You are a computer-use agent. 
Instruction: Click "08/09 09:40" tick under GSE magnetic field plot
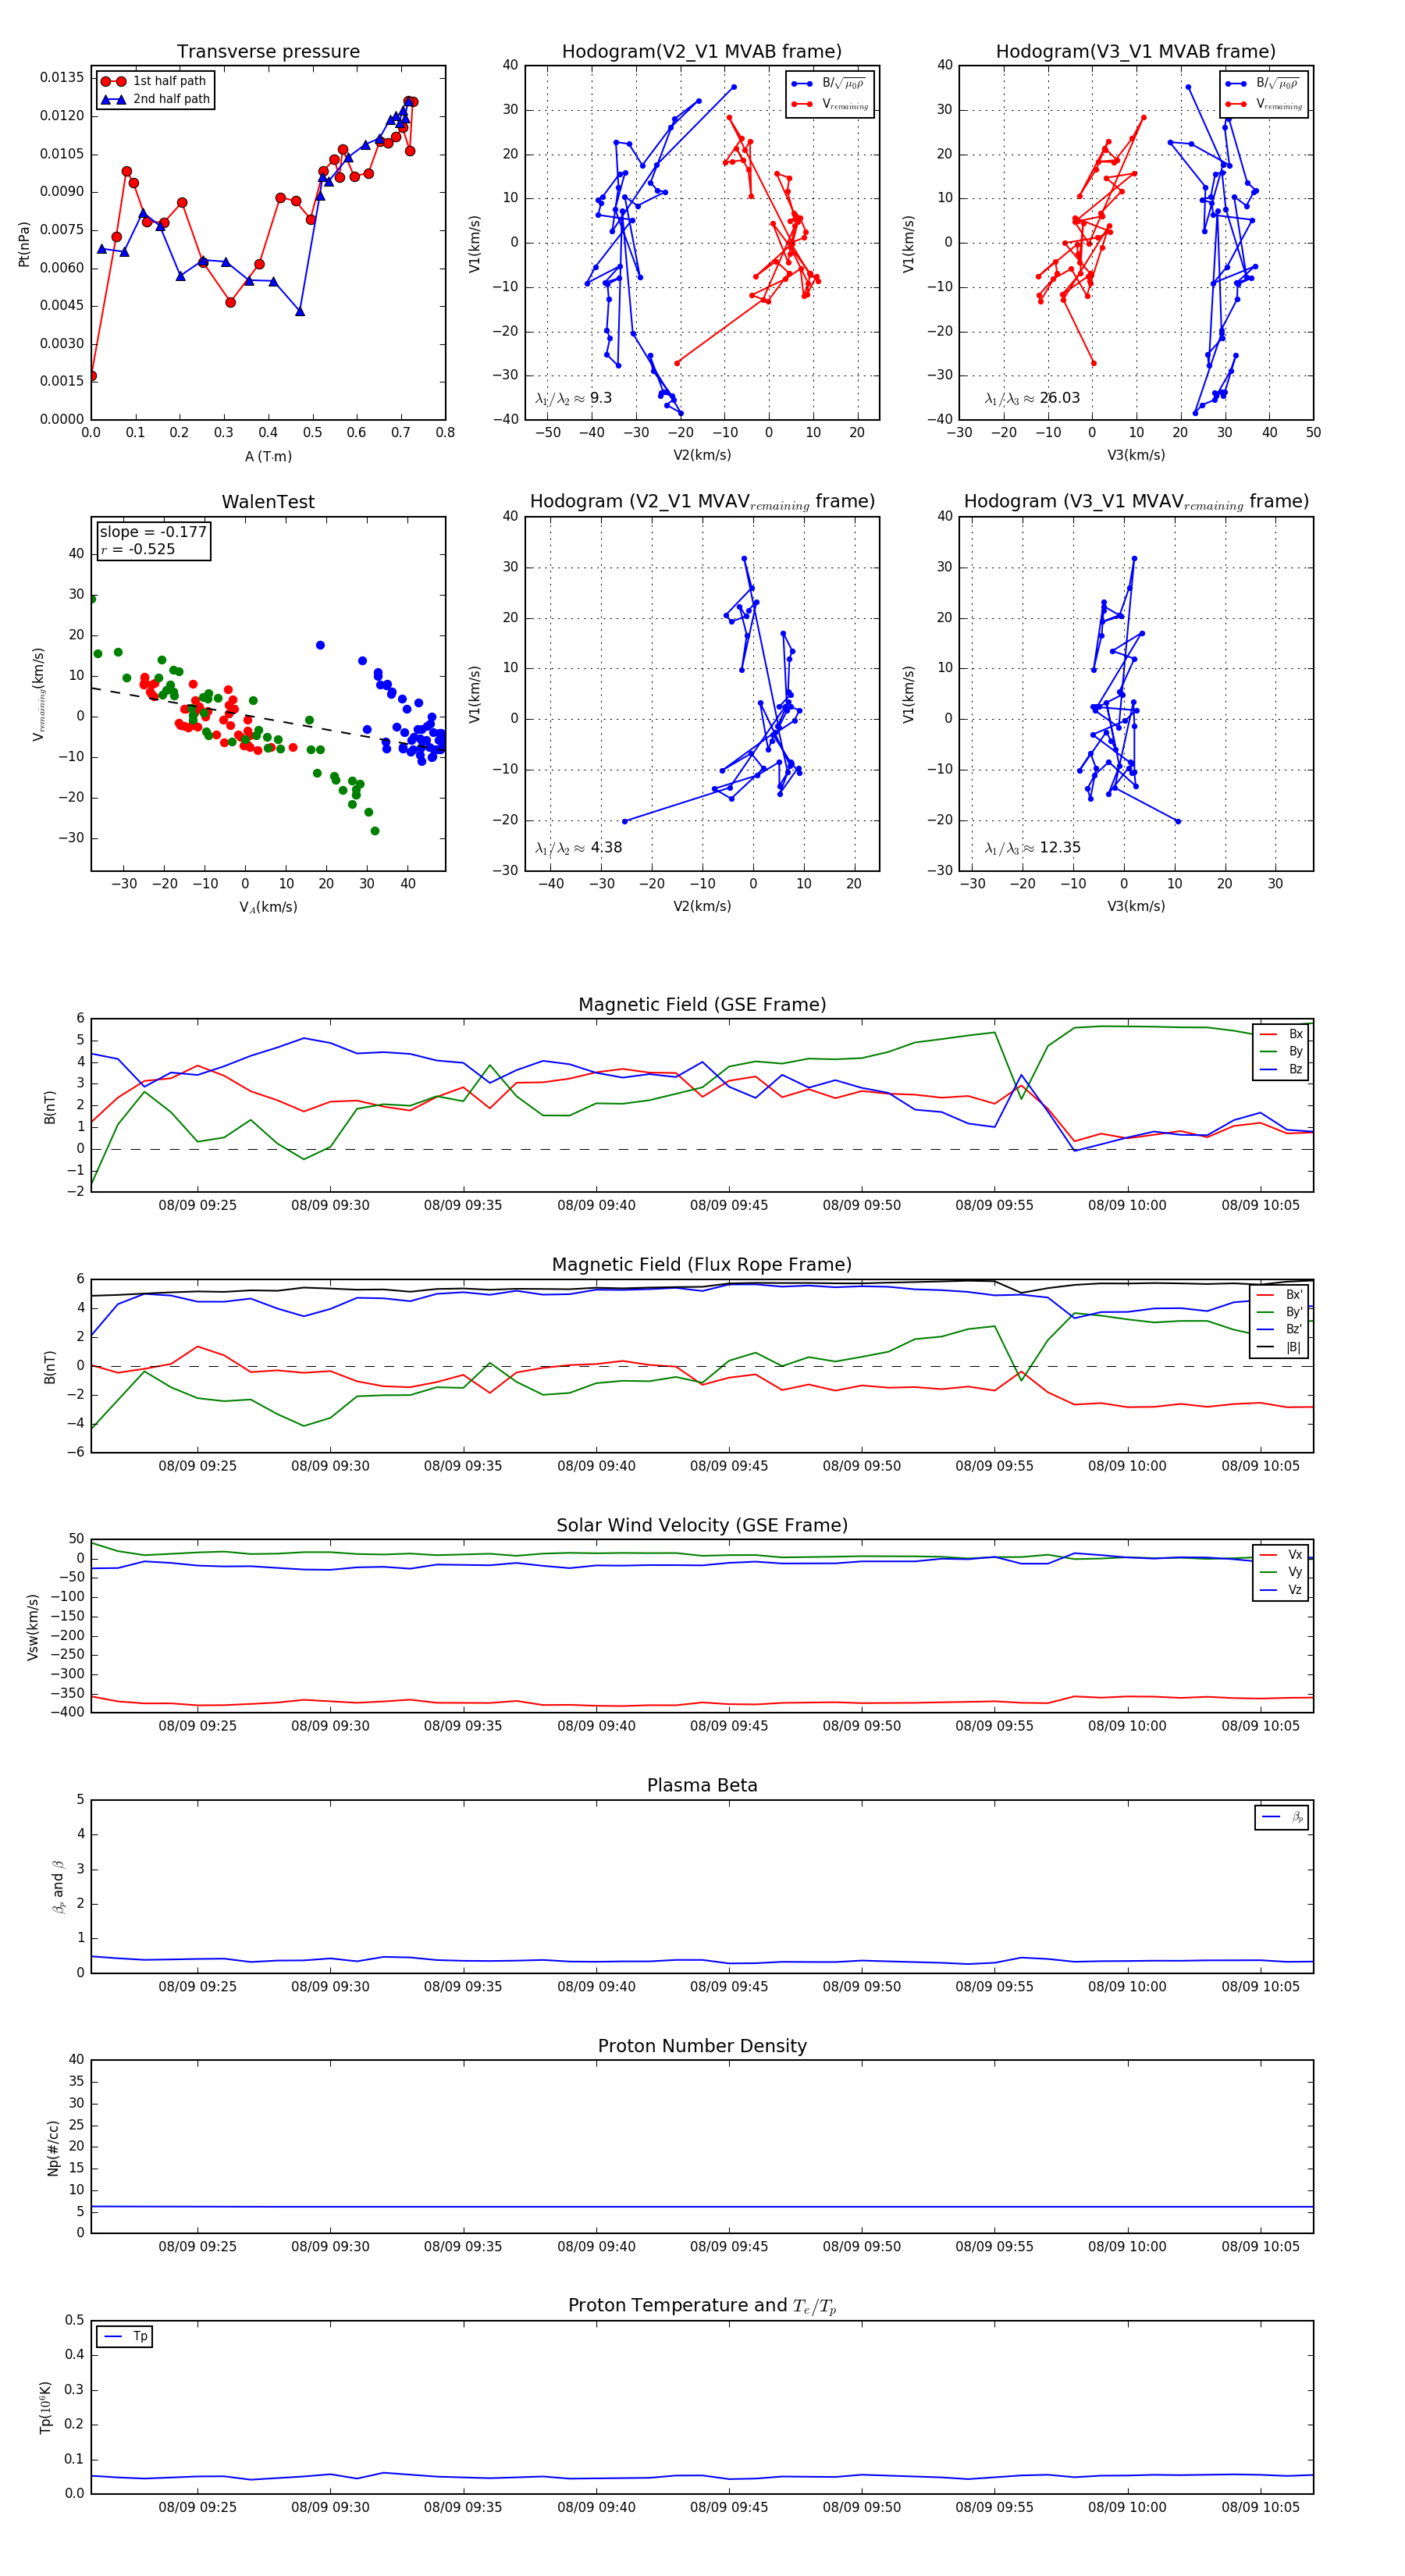tap(596, 1205)
